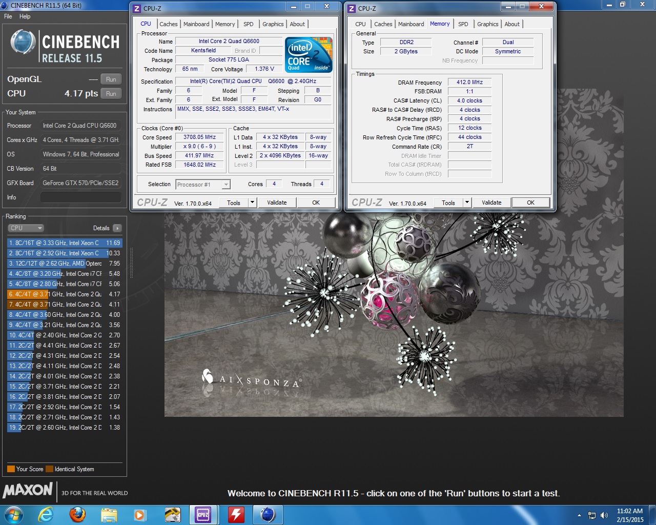Click the volume speaker tray icon

coord(604,515)
